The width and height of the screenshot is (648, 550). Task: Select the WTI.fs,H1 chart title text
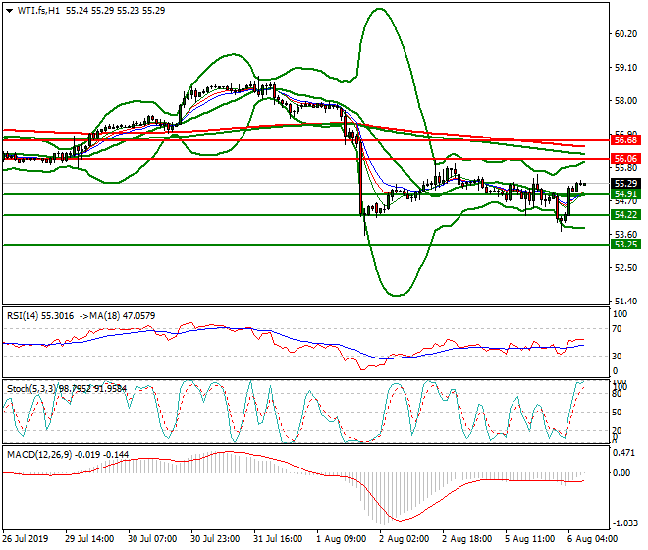pos(41,9)
